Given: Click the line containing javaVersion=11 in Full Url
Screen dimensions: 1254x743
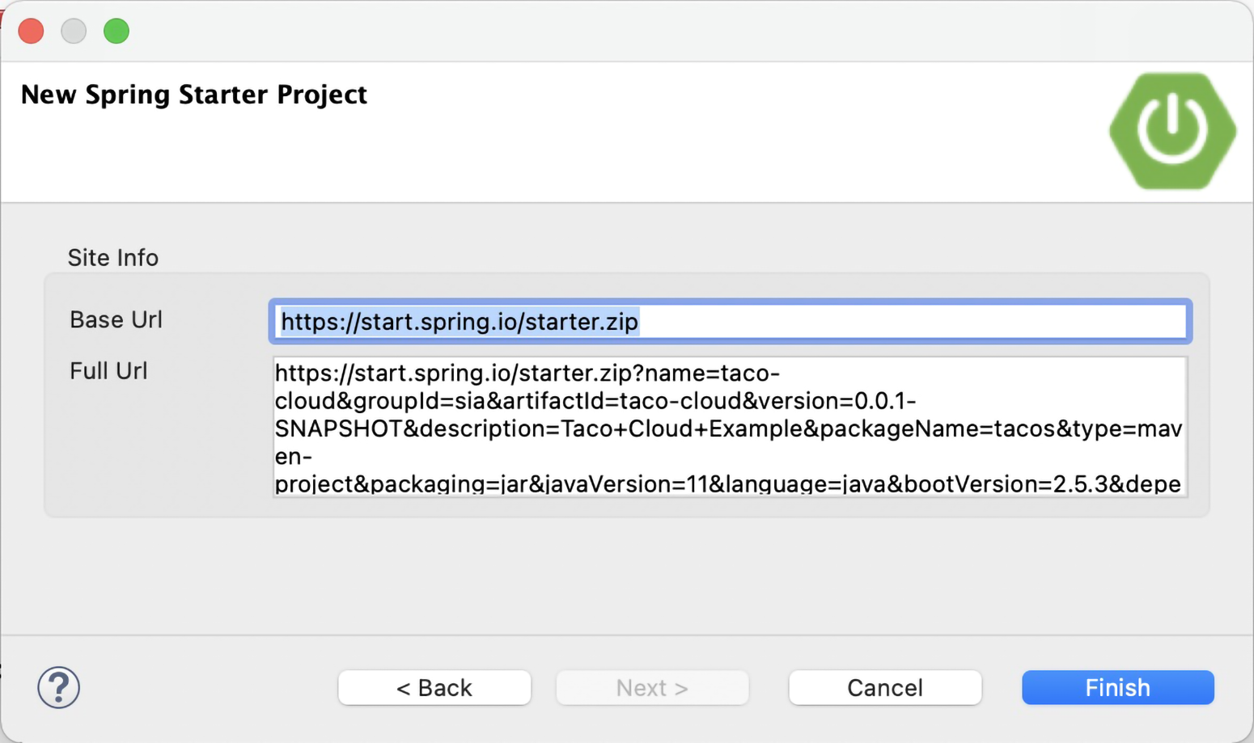Looking at the screenshot, I should pos(728,483).
